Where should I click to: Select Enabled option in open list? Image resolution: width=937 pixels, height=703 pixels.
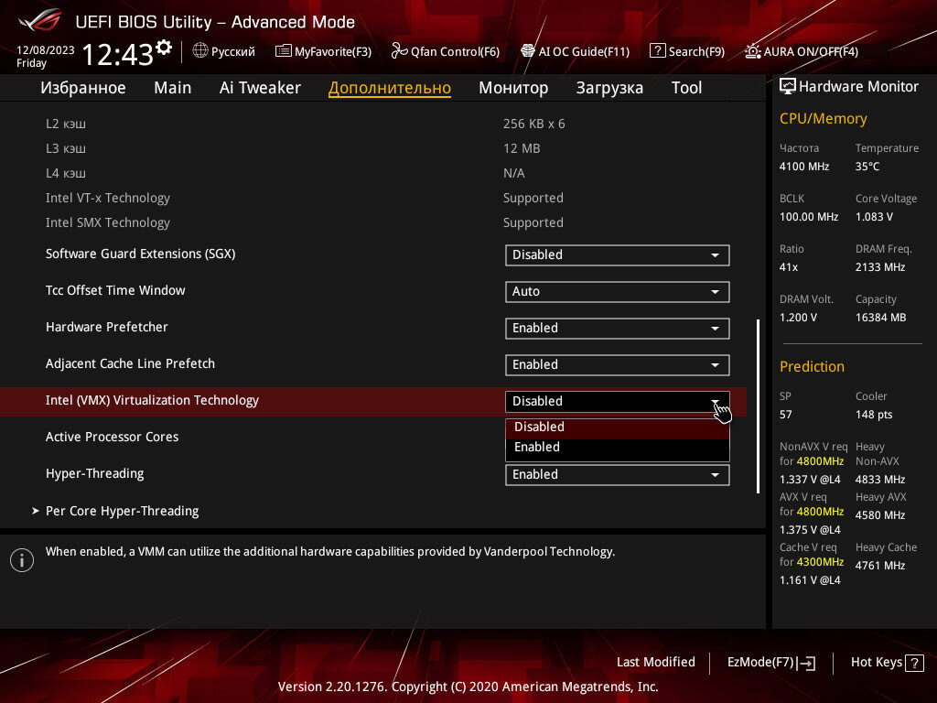point(618,447)
